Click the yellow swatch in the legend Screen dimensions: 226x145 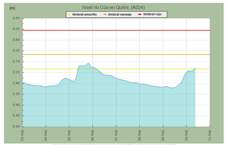click(x=69, y=14)
